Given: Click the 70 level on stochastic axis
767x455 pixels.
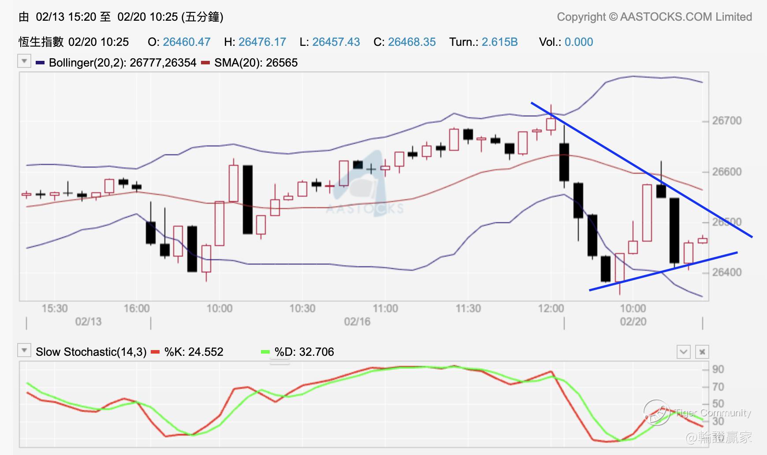Looking at the screenshot, I should pyautogui.click(x=718, y=387).
